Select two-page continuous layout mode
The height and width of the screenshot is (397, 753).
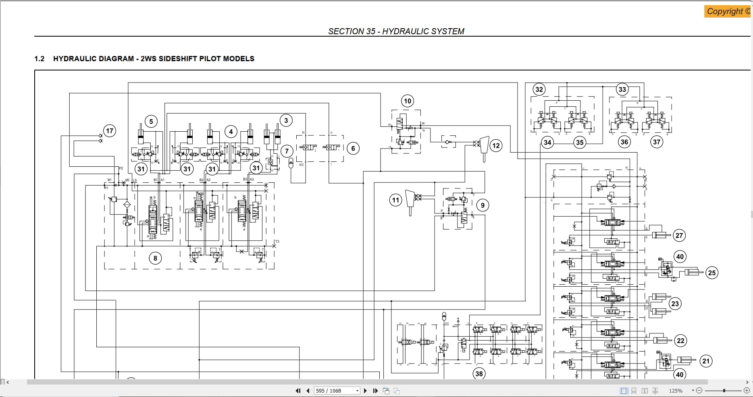click(656, 391)
